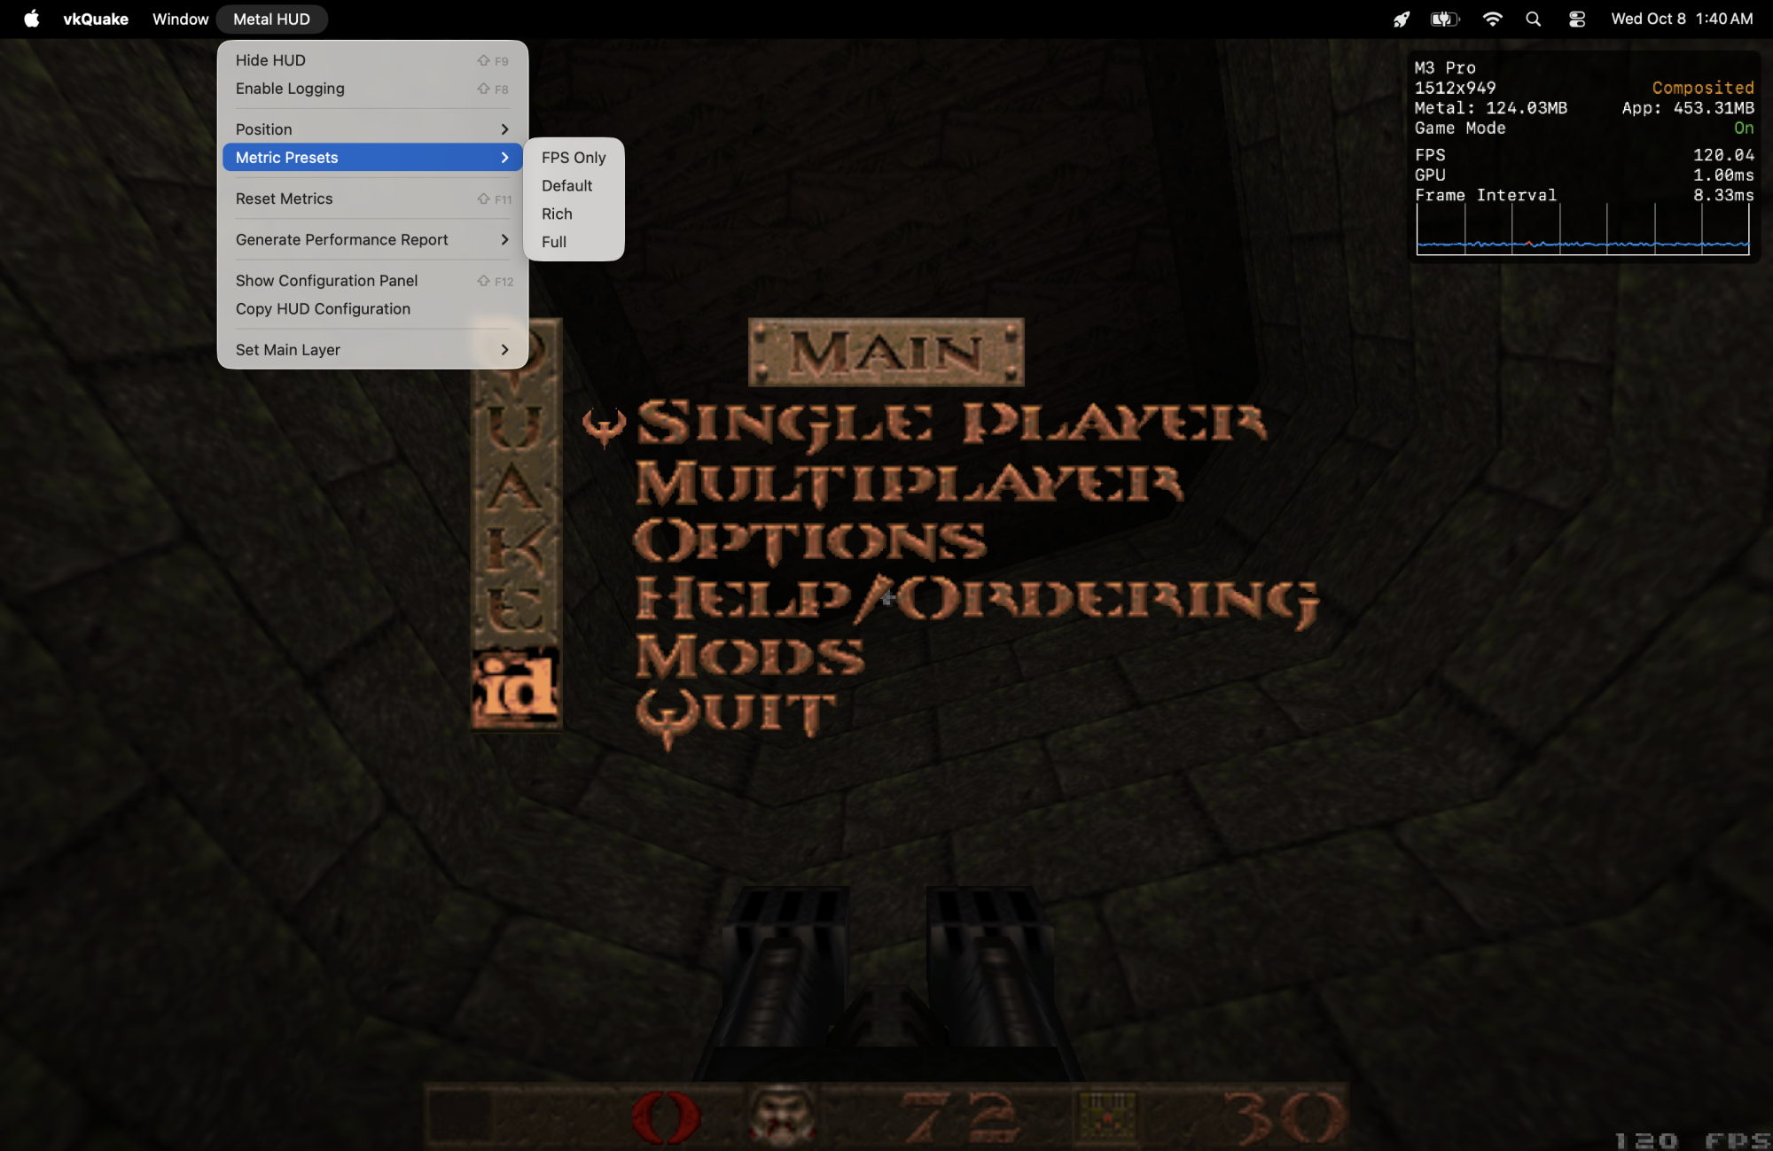Click the Quake cursor emblem beside Single Player
Screen dimensions: 1773x1151
[604, 425]
